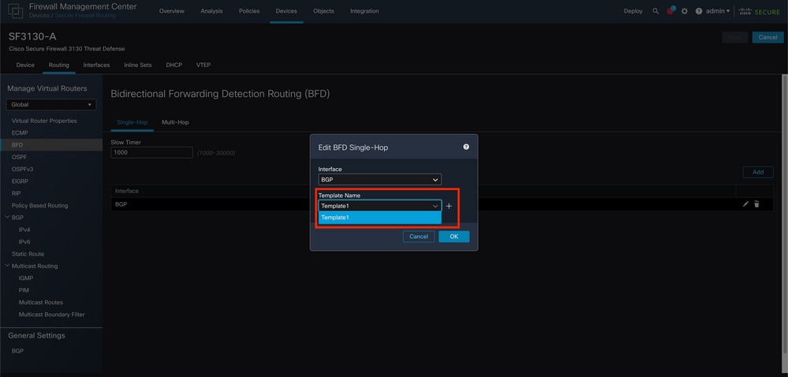Click the Interface column header
The image size is (788, 377).
(127, 191)
